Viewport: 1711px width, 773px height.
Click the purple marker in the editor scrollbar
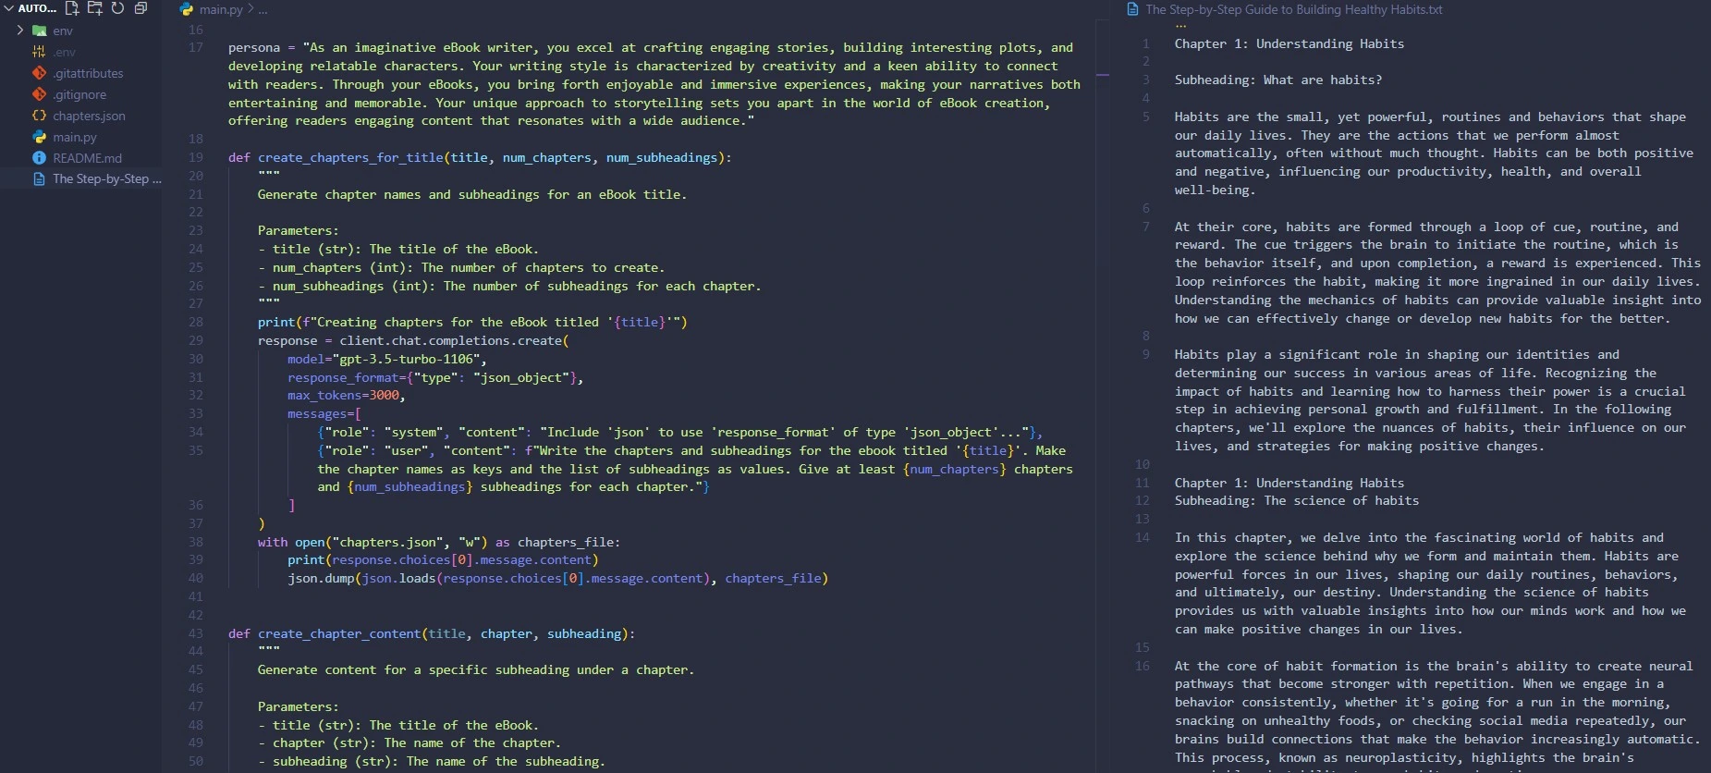(1102, 74)
